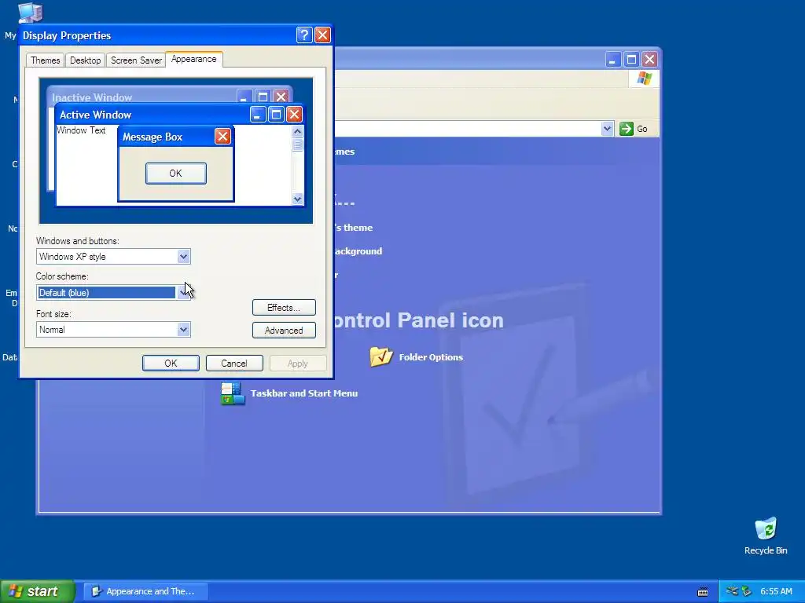This screenshot has height=603, width=805.
Task: Click the Effects button
Action: 284,308
